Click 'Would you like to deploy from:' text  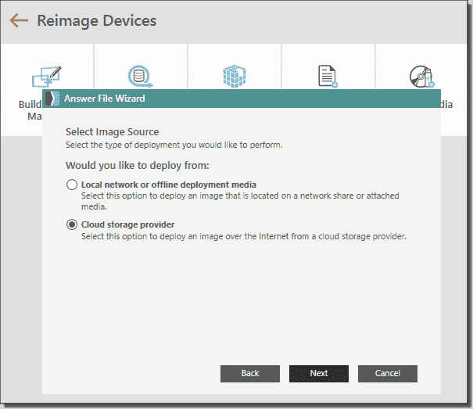pyautogui.click(x=138, y=166)
